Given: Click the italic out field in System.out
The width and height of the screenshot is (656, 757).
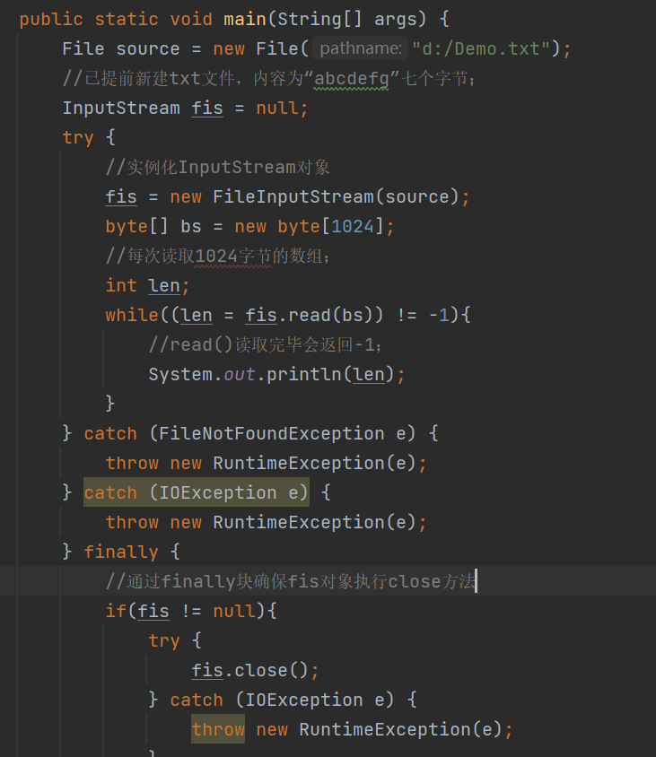Looking at the screenshot, I should pos(239,374).
